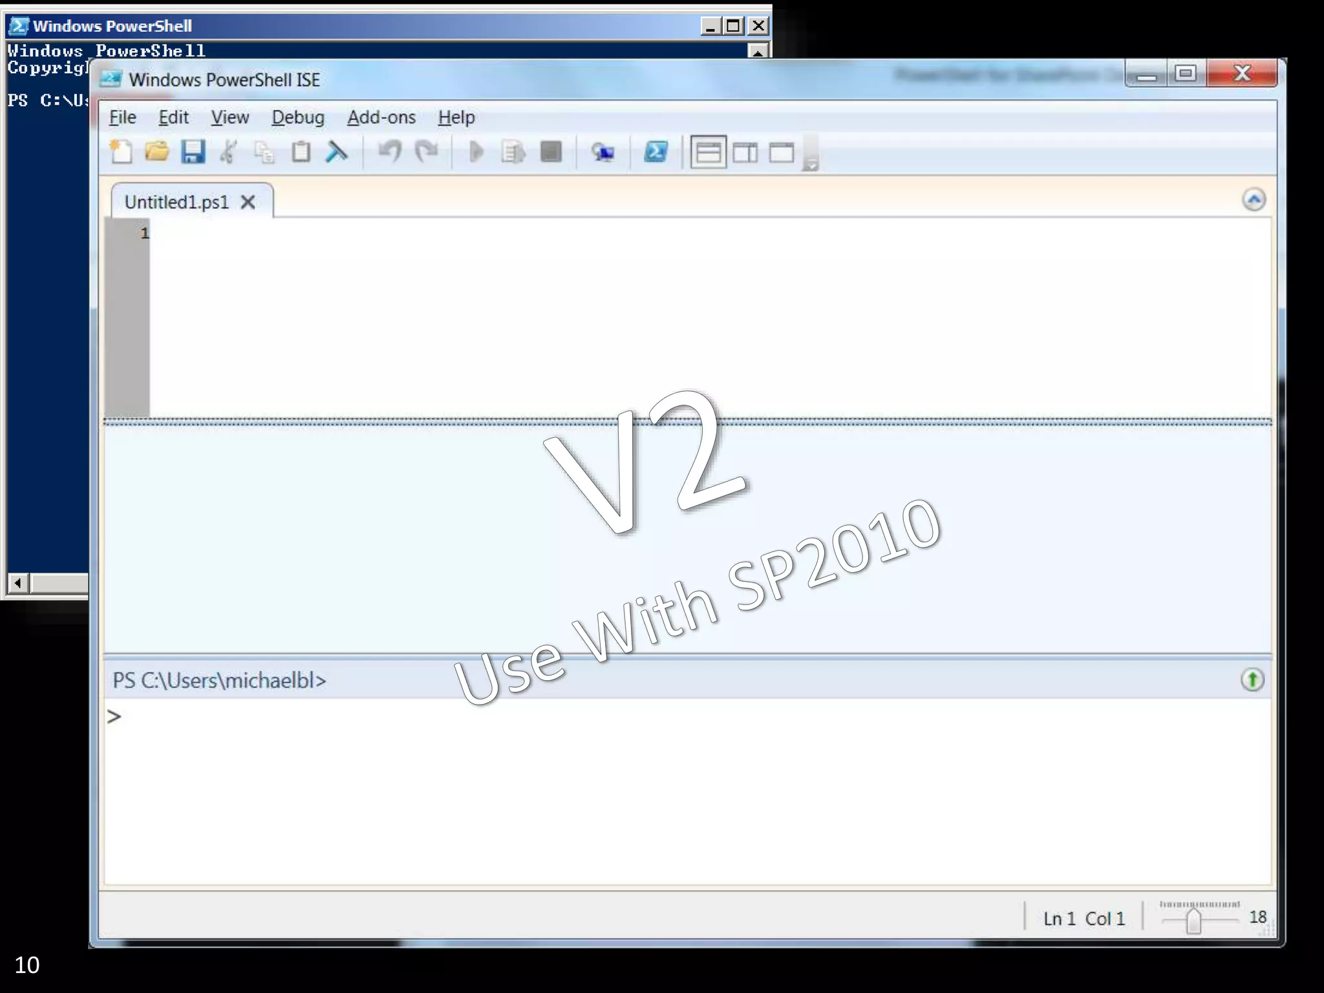Open the Debug menu
The image size is (1324, 993).
coord(298,118)
